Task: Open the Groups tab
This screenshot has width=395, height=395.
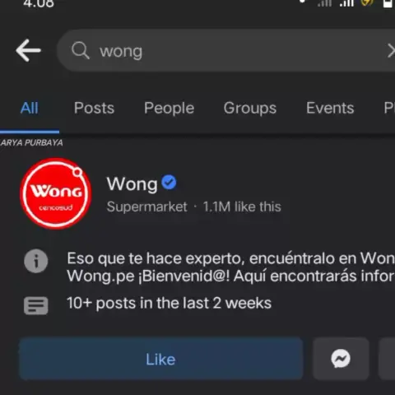Action: point(250,109)
